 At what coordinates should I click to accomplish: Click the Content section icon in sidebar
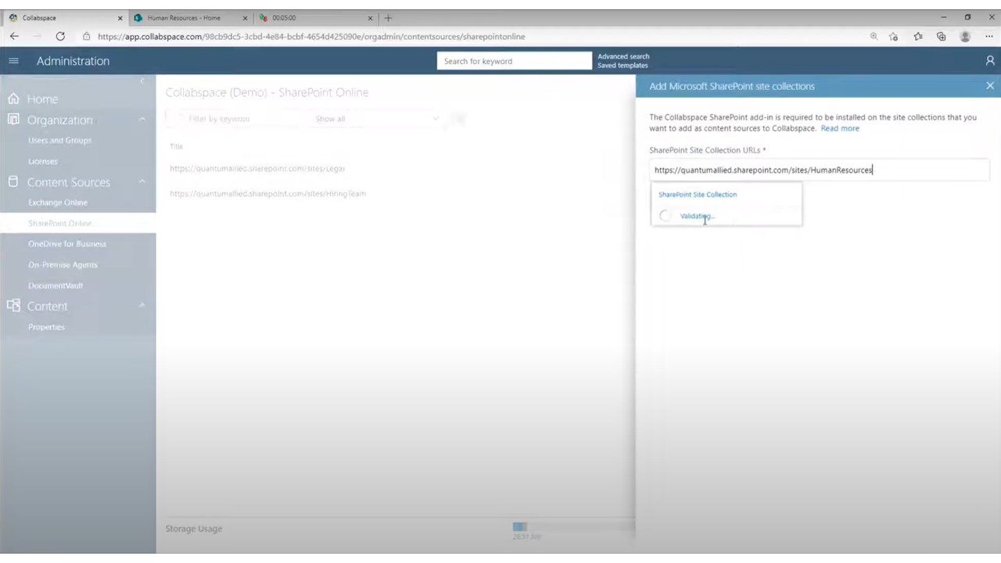pos(13,306)
